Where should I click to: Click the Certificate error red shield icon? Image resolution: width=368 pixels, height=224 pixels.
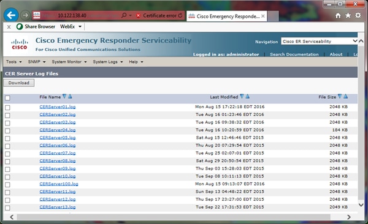[138, 16]
